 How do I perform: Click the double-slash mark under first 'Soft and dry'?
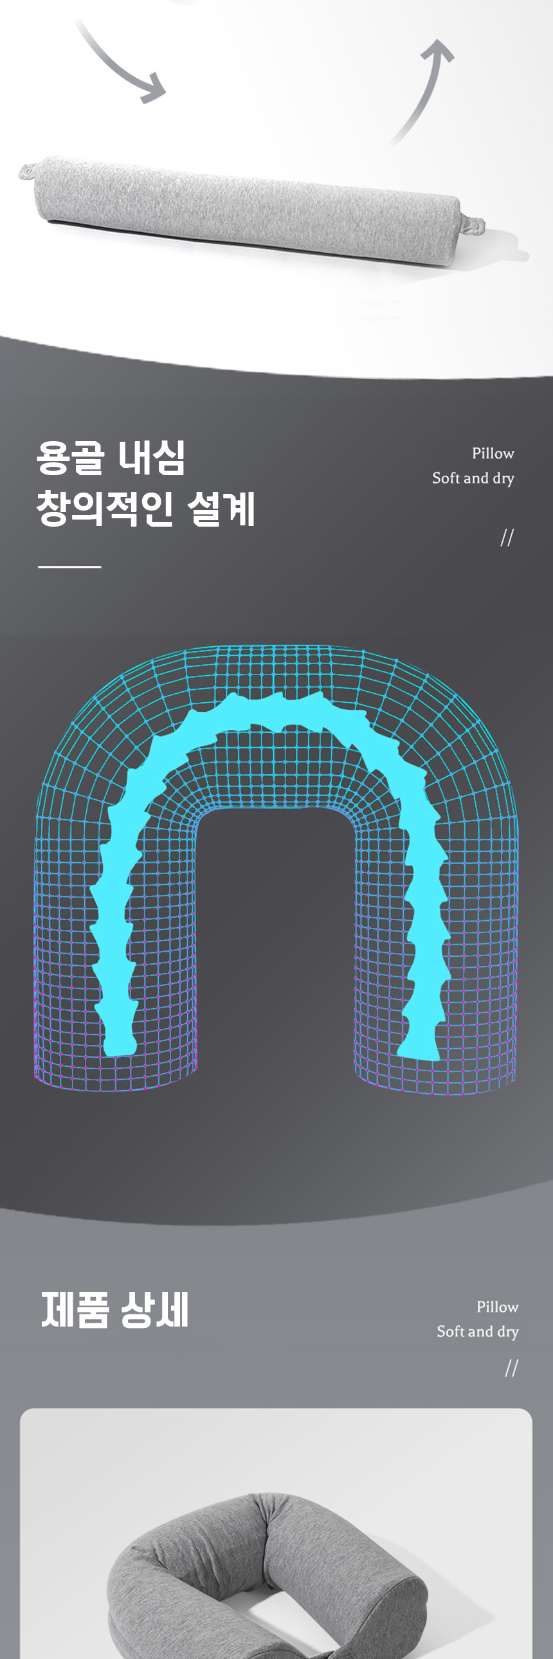click(x=507, y=538)
